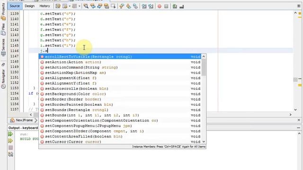Start macro recording with red circle icon
Image resolution: width=303 pixels, height=170 pixels.
160,6
